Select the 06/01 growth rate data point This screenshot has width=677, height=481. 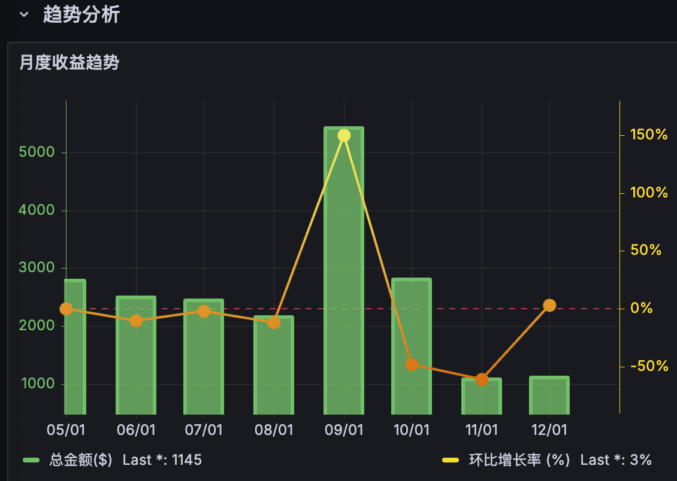click(x=136, y=321)
